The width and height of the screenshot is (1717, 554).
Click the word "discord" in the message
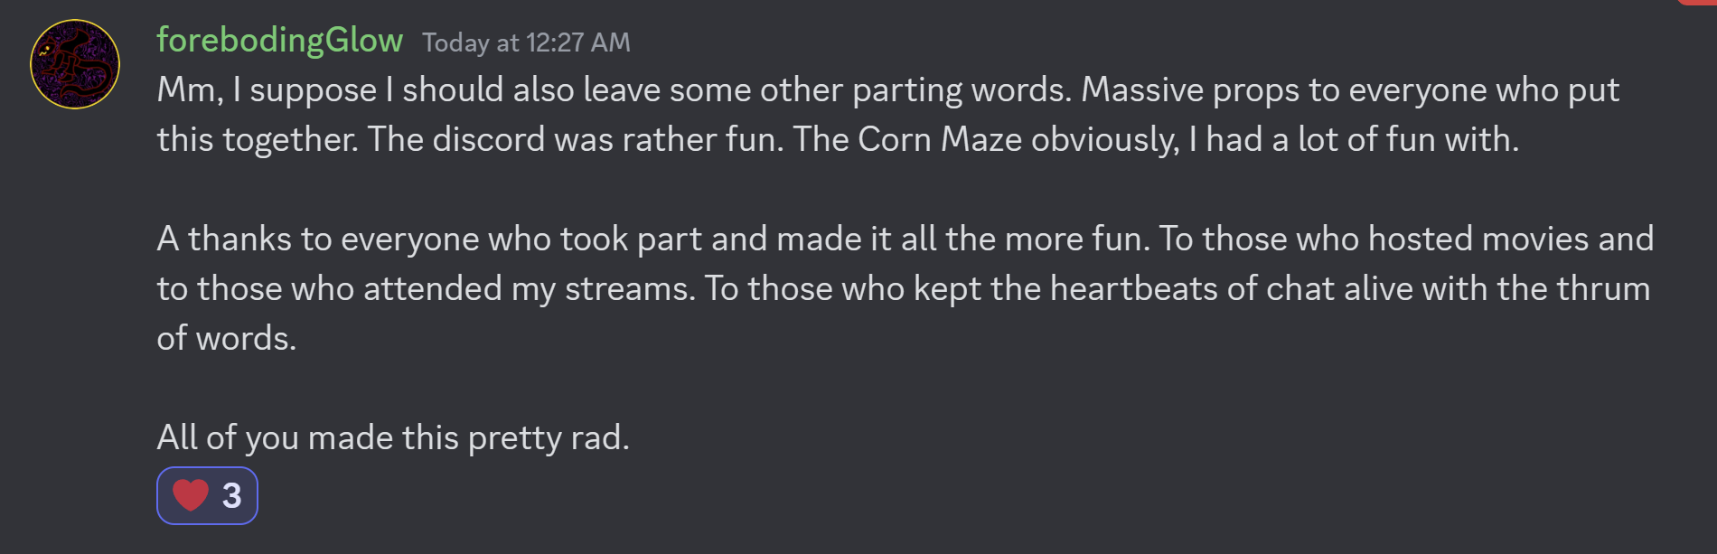[488, 140]
